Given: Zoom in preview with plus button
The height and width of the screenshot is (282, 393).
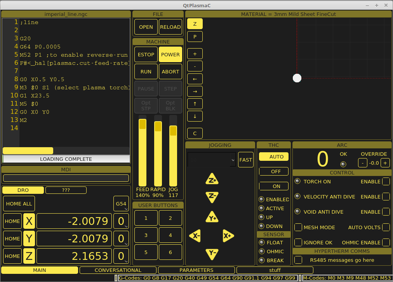Looking at the screenshot, I should [195, 54].
